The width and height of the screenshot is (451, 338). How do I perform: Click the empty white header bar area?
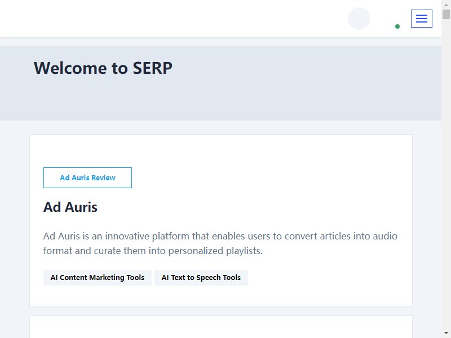pyautogui.click(x=173, y=19)
